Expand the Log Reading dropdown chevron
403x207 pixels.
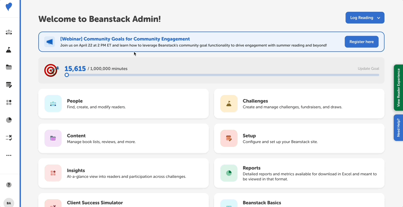379,18
